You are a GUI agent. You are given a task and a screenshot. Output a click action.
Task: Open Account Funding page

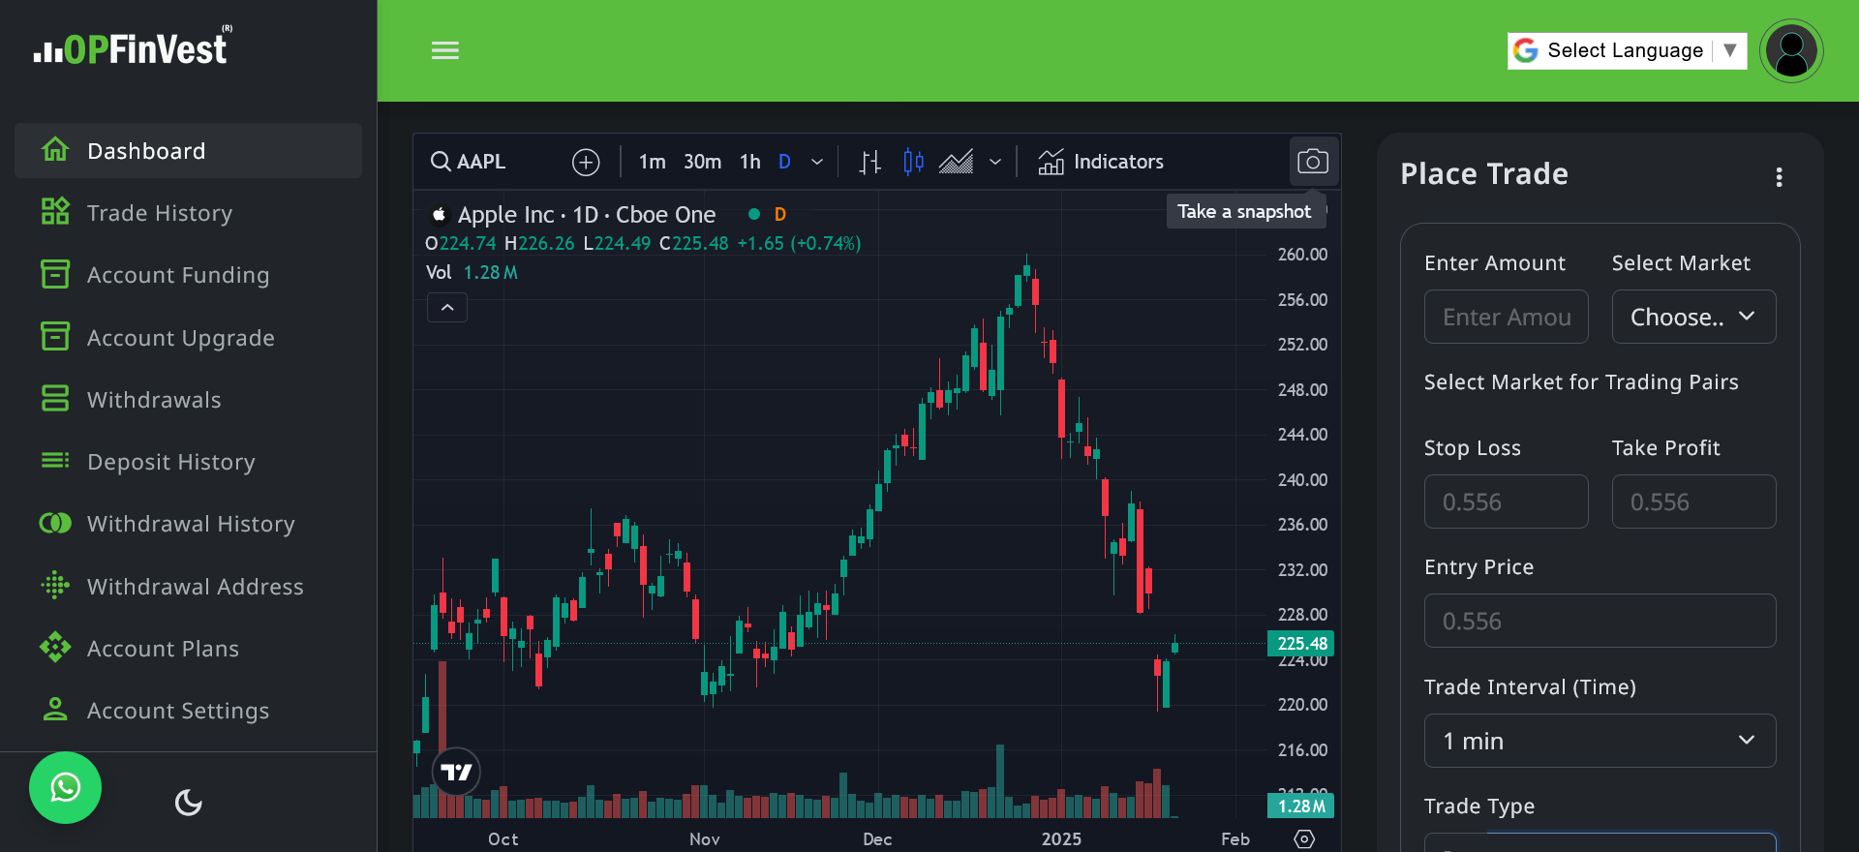(x=188, y=275)
